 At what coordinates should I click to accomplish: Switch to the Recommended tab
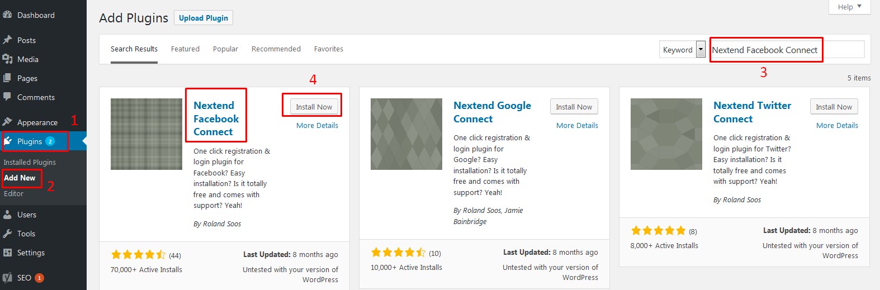tap(276, 49)
